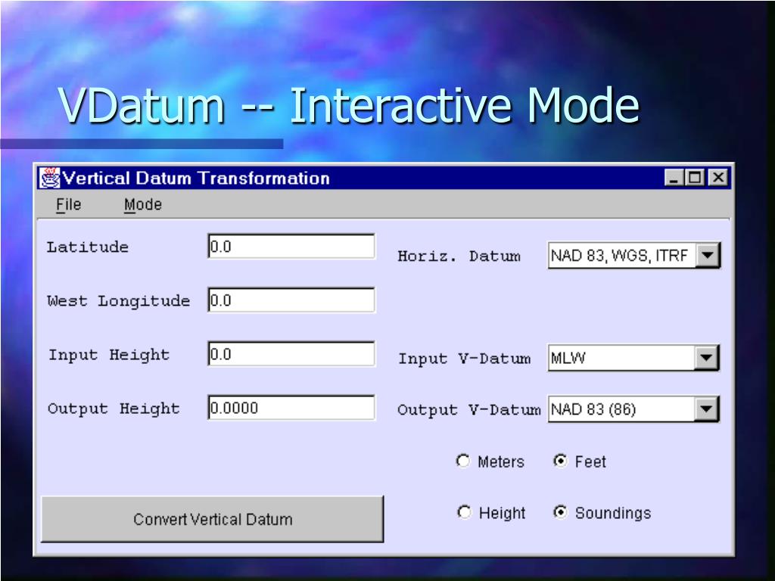Click the 'Latitude' label
Screen dimensions: 775x581
click(x=88, y=247)
